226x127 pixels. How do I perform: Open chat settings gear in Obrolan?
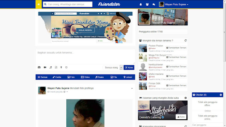click(221, 95)
